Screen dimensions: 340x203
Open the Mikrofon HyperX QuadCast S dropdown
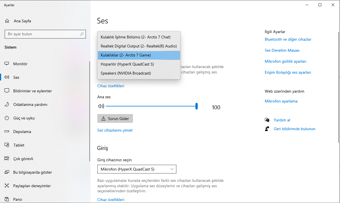(x=137, y=169)
